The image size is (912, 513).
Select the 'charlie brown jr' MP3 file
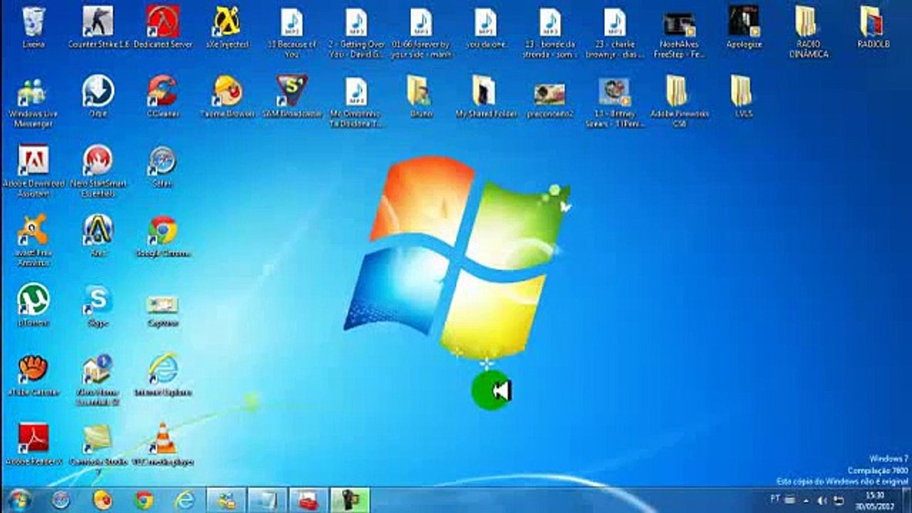click(x=614, y=33)
